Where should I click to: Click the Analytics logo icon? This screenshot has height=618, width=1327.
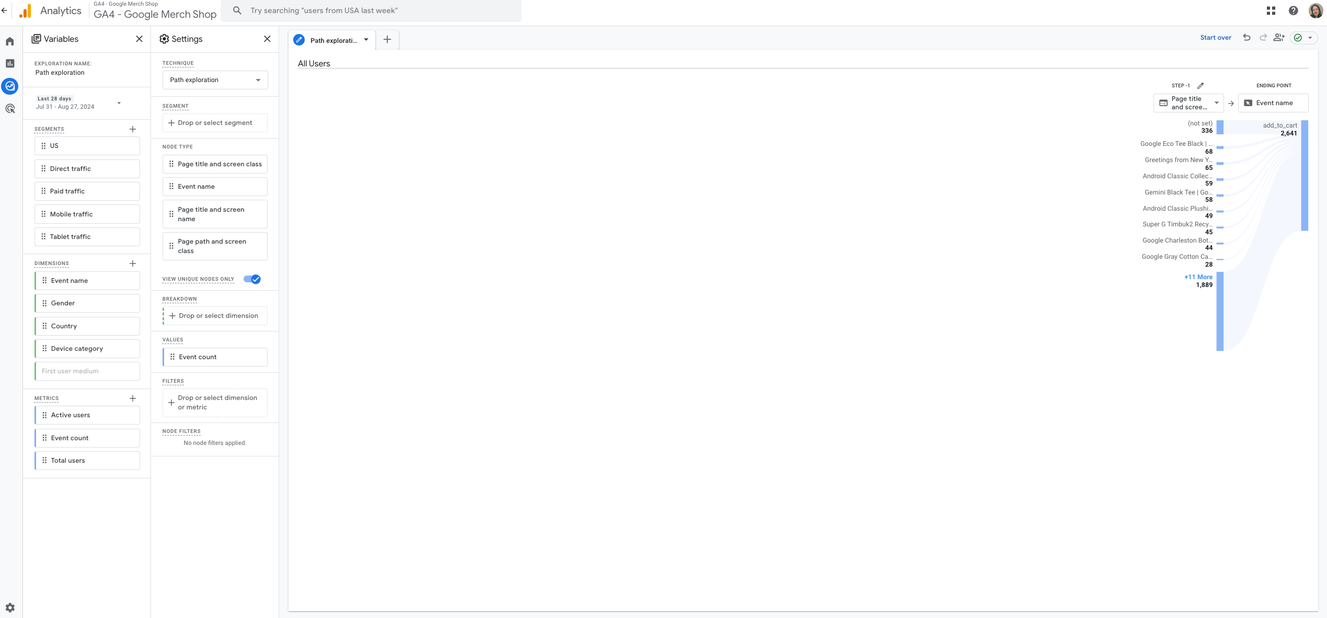point(25,11)
